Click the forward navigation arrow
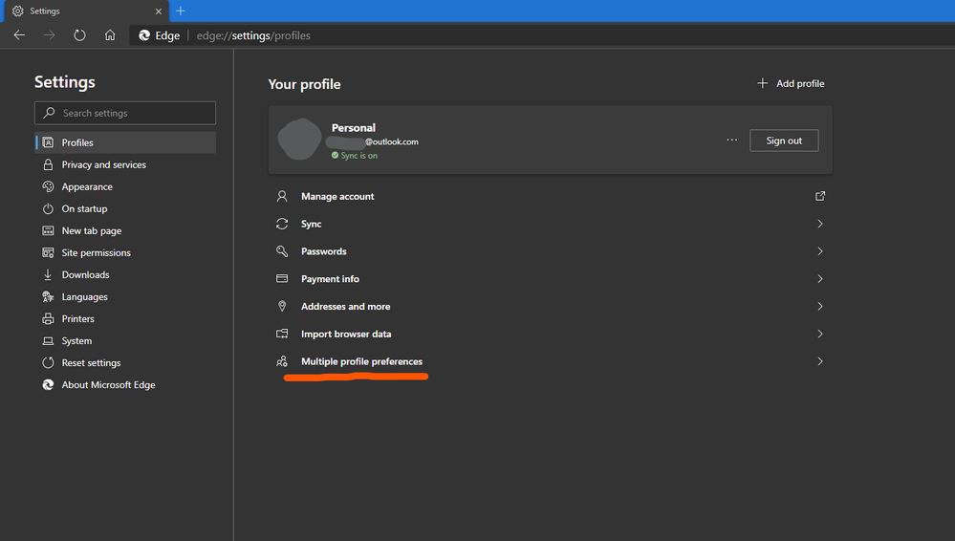This screenshot has width=955, height=541. [50, 35]
